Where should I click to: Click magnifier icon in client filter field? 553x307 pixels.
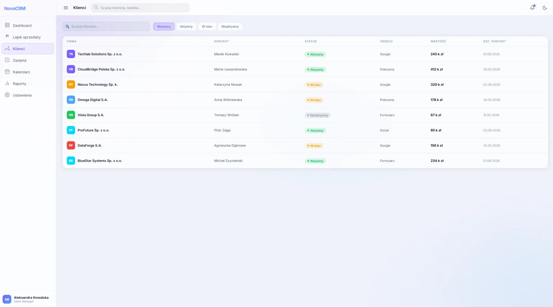point(67,27)
